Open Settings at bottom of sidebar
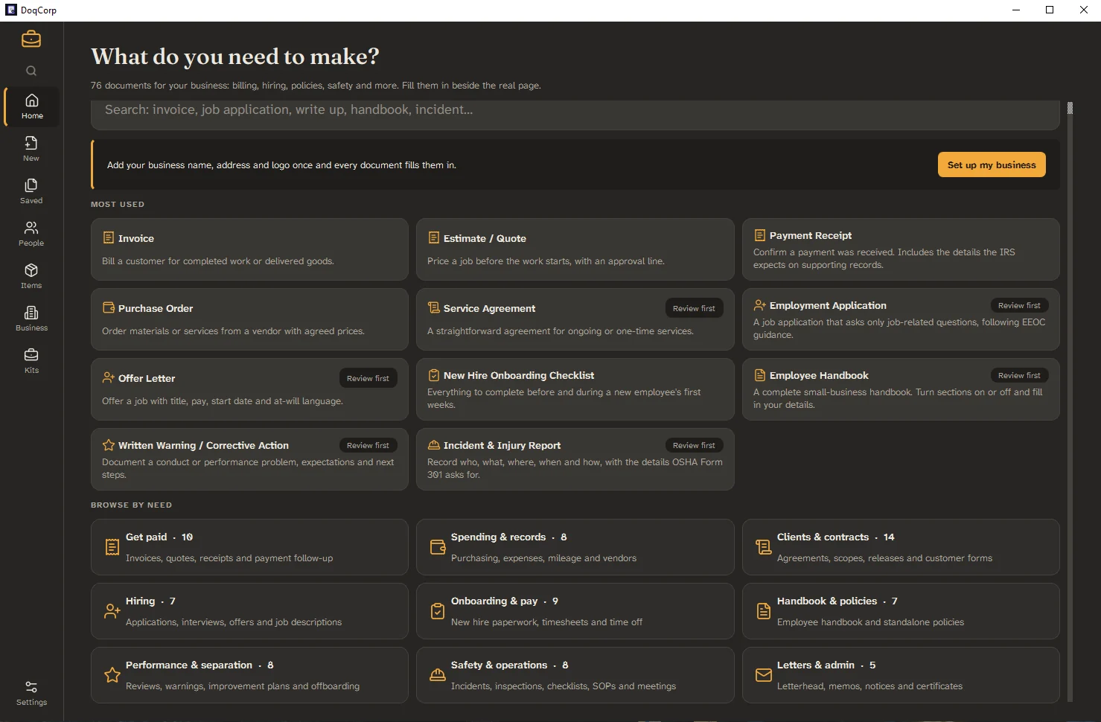The width and height of the screenshot is (1101, 722). 31,693
